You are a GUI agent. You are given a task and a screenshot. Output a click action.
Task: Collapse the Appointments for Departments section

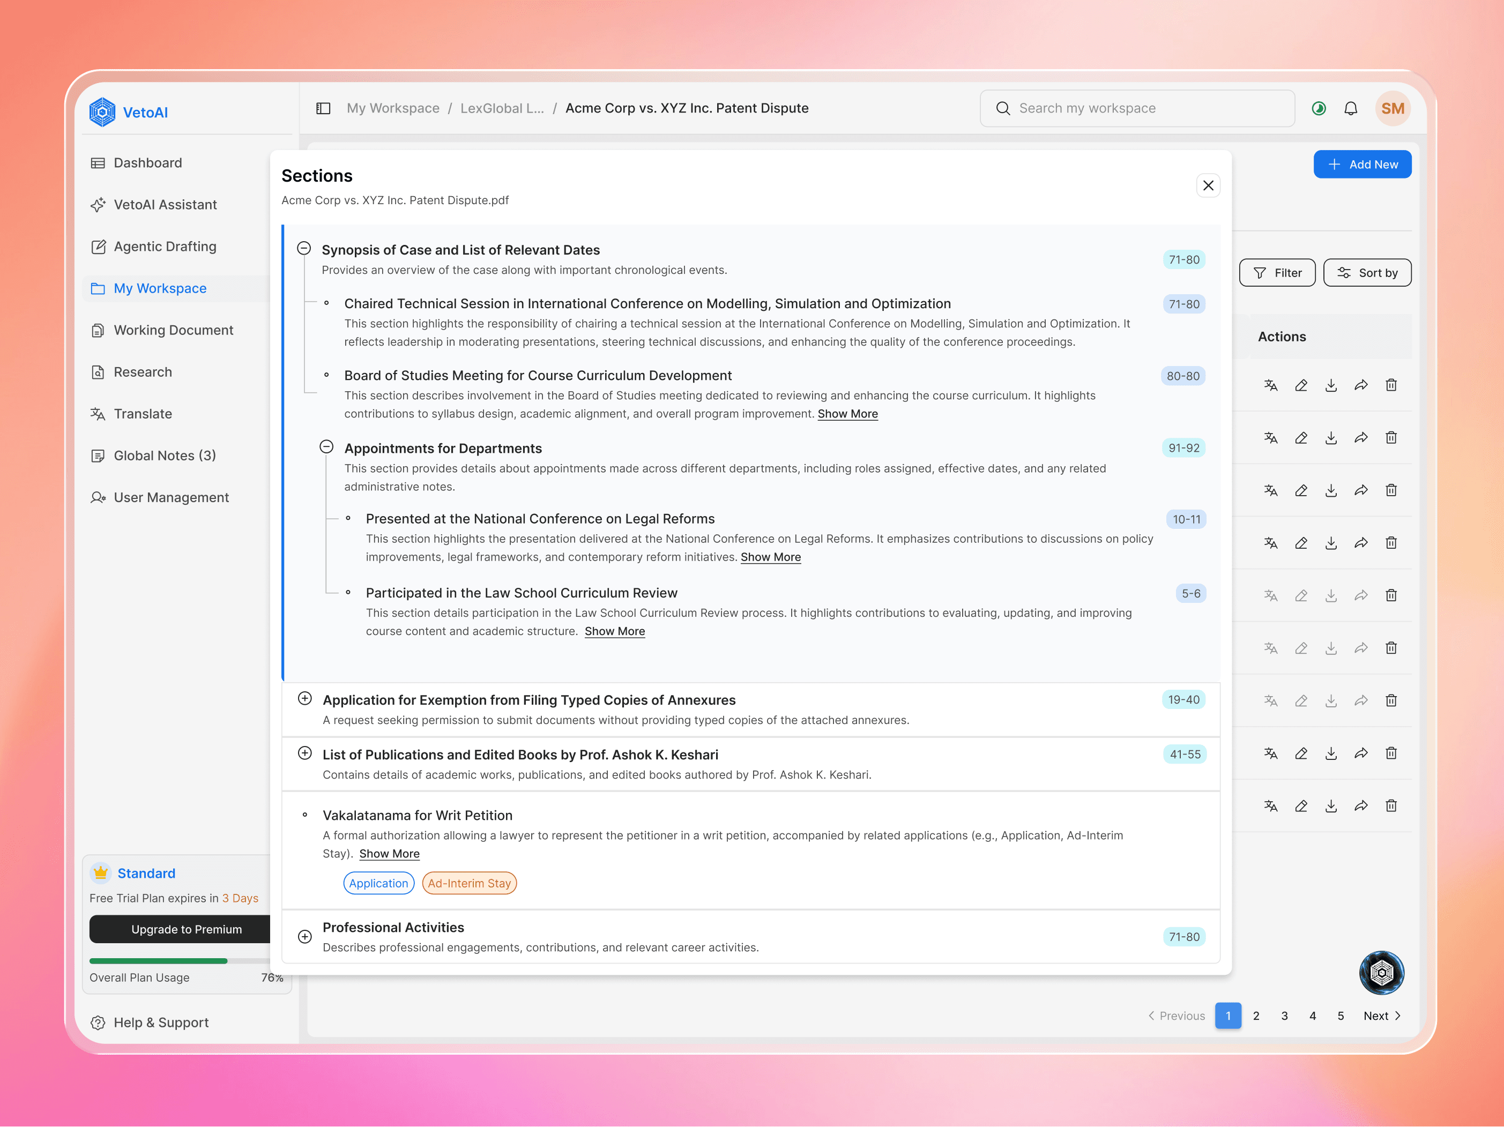pyautogui.click(x=326, y=446)
